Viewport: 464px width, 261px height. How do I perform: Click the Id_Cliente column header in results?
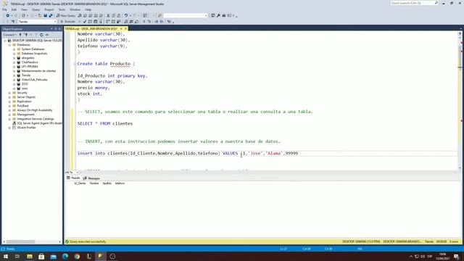(80, 183)
